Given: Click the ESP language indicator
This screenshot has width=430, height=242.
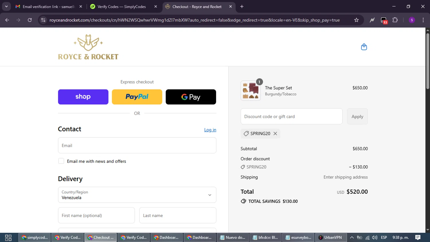Looking at the screenshot, I should (384, 237).
